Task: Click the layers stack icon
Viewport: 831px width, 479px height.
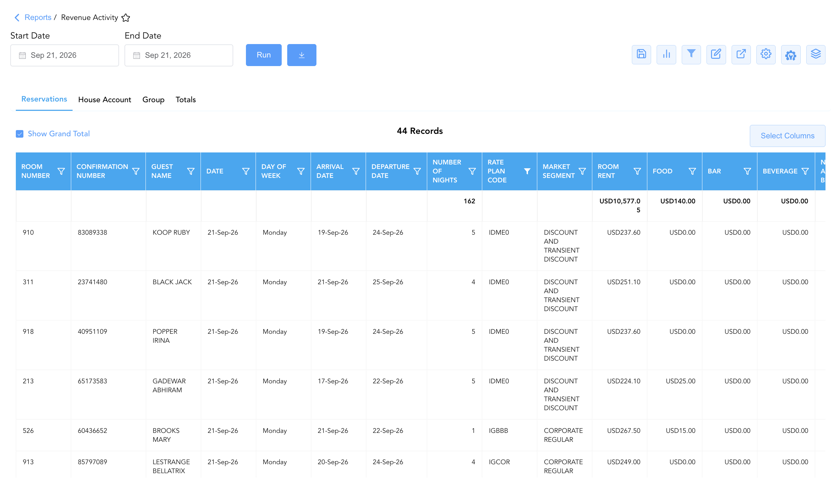Action: (816, 54)
